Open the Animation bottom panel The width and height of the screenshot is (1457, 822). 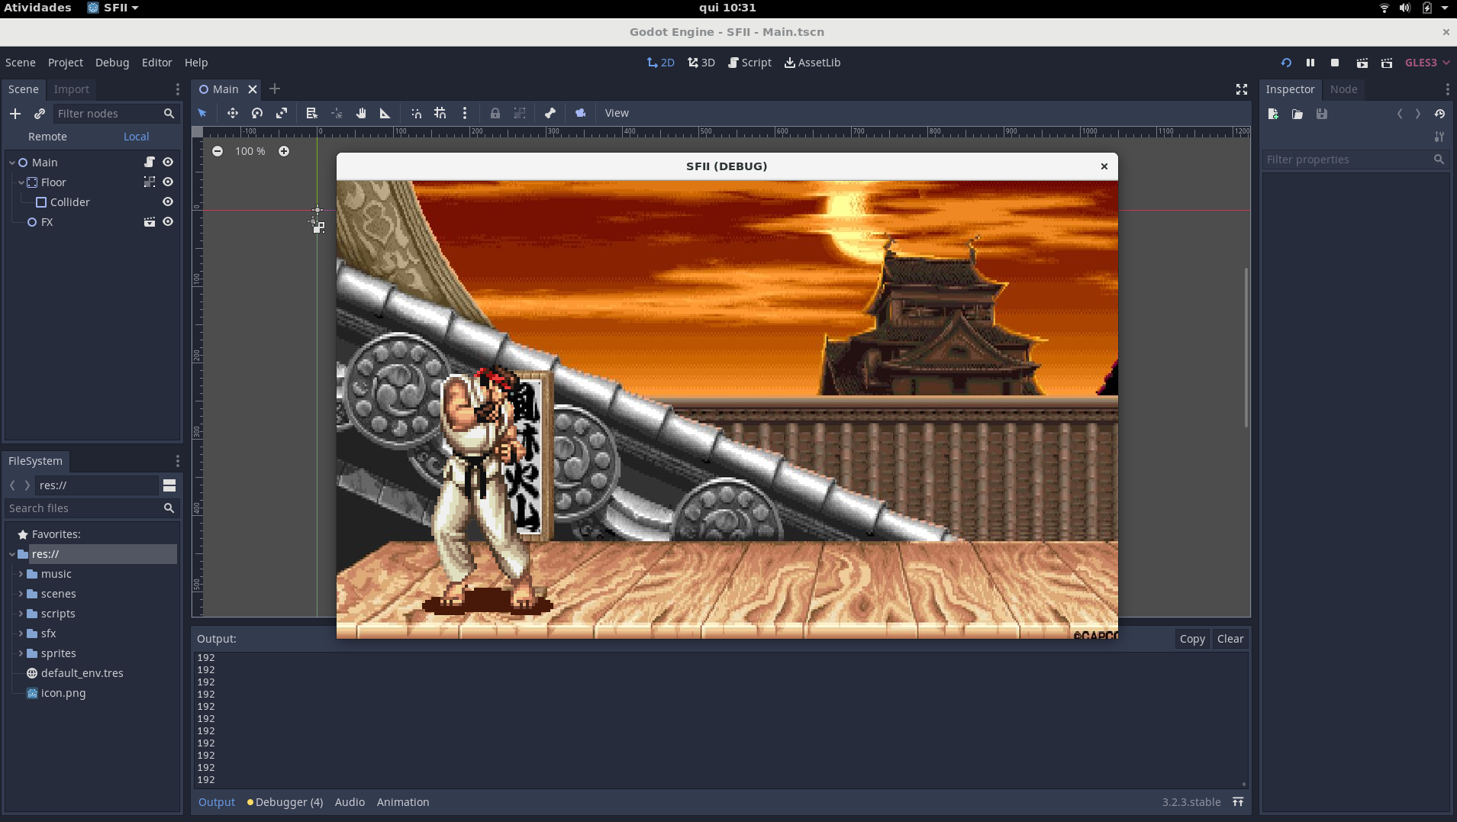pos(403,802)
